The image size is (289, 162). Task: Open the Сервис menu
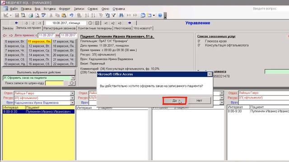93,9
